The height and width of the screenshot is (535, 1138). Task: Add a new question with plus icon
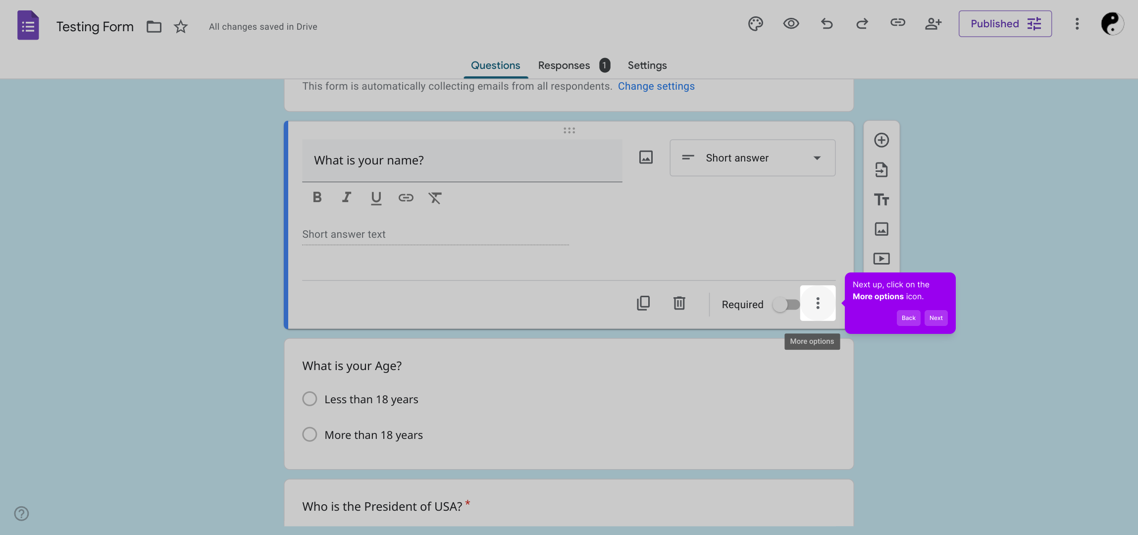click(x=881, y=140)
